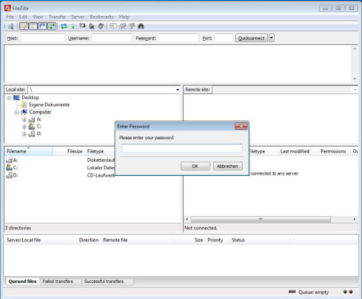Open the Server menu
This screenshot has height=299, width=362.
pos(78,17)
